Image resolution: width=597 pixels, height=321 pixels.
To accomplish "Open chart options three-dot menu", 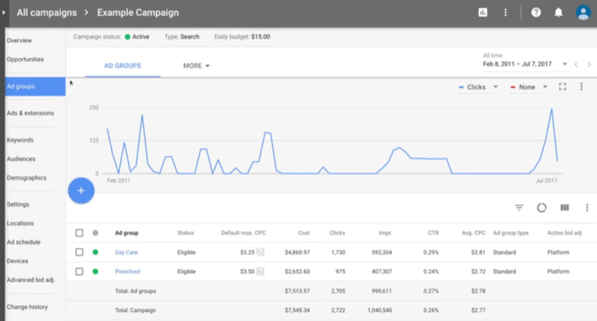I will 581,87.
